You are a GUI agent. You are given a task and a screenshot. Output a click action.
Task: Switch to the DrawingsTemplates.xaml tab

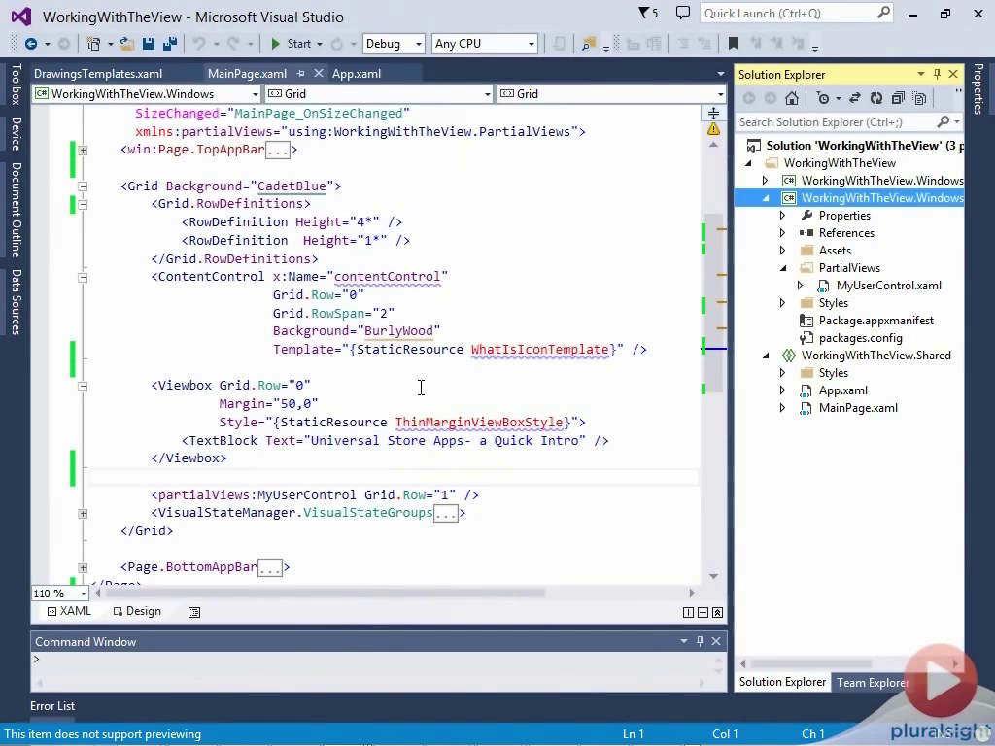(98, 74)
